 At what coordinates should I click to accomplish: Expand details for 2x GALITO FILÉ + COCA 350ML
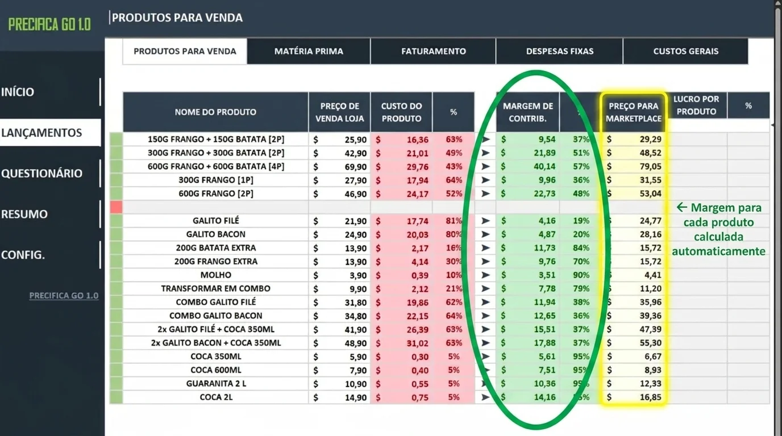point(486,329)
